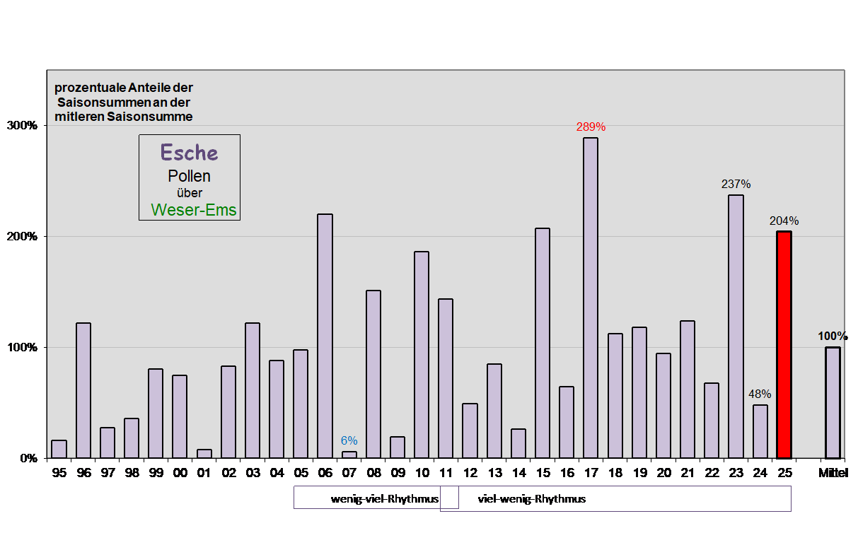Click the 204% data label
The width and height of the screenshot is (858, 533).
tap(784, 221)
